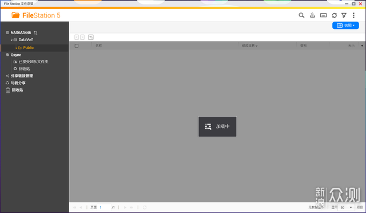Toggle the select-all checkbox in header

(x=77, y=46)
